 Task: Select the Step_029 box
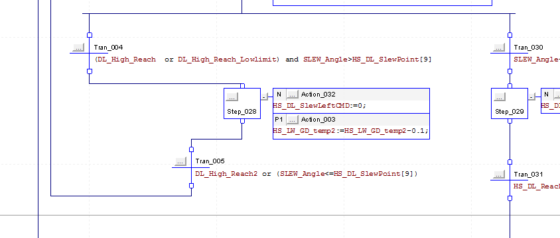coord(510,104)
